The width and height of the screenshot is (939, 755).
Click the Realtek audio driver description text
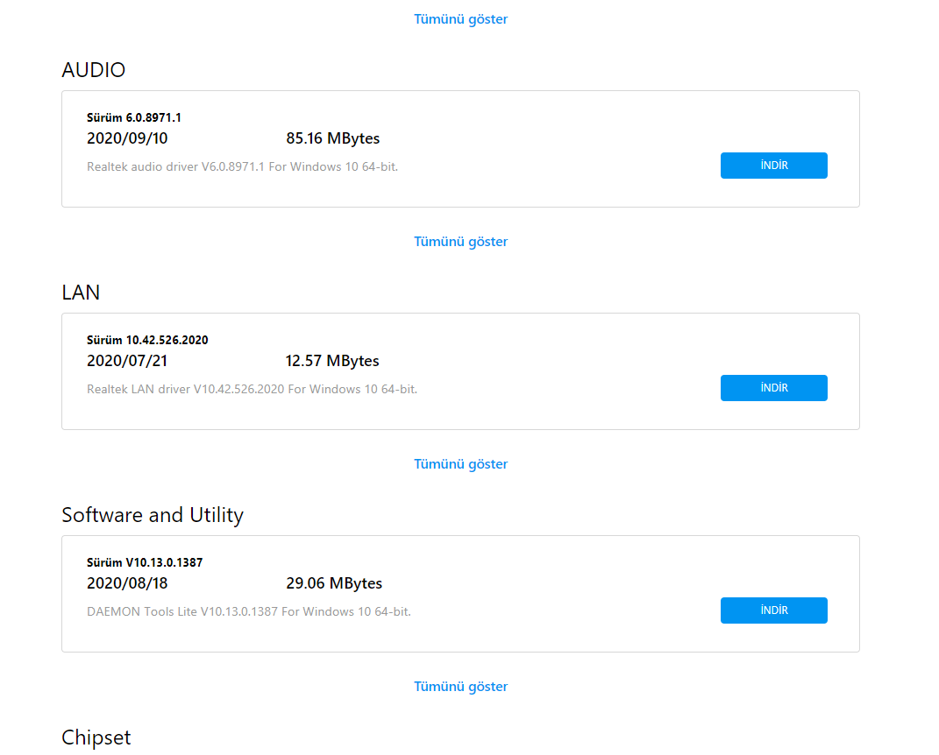(242, 166)
